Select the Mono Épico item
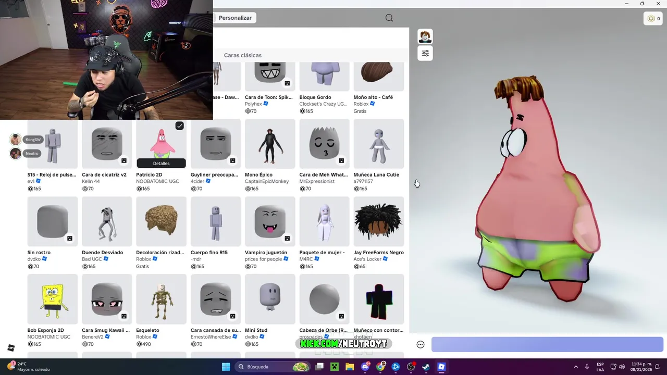 [x=270, y=144]
